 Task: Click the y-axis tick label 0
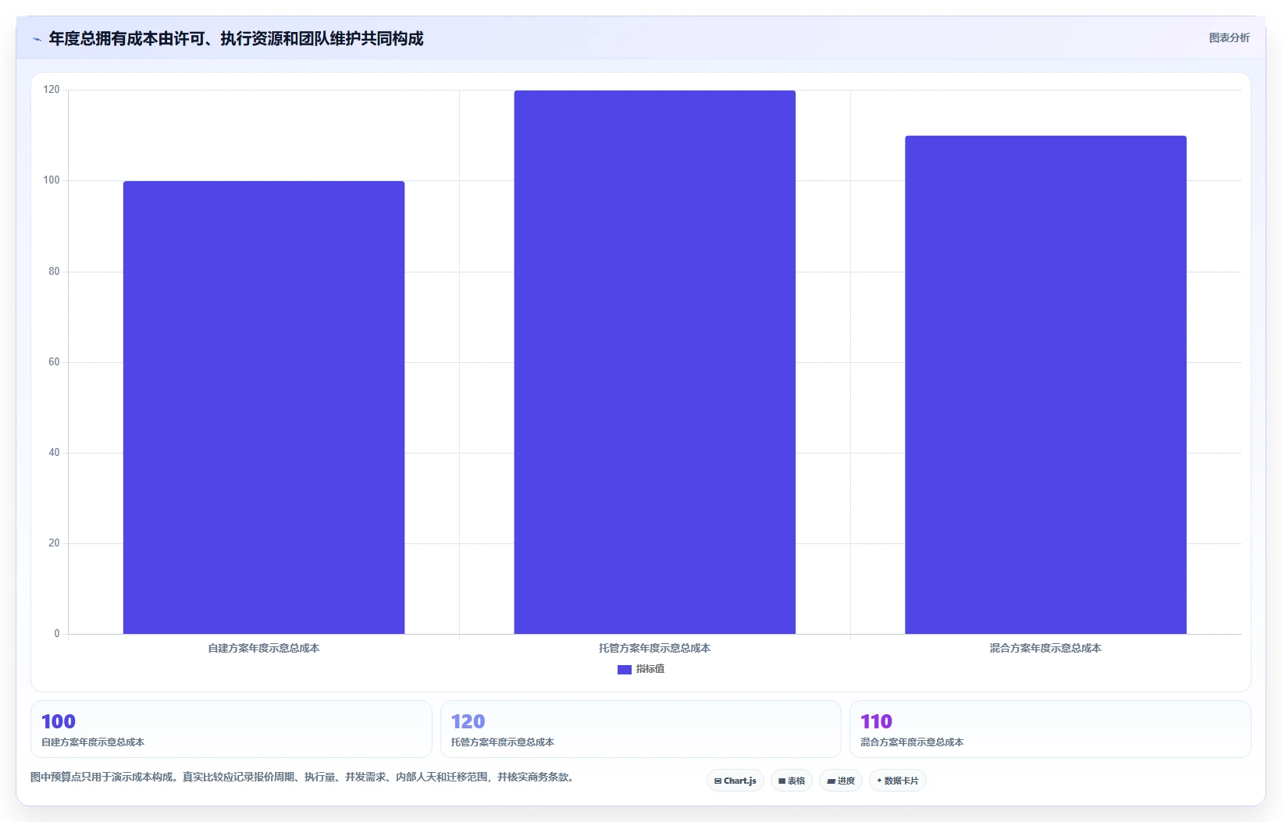point(57,634)
